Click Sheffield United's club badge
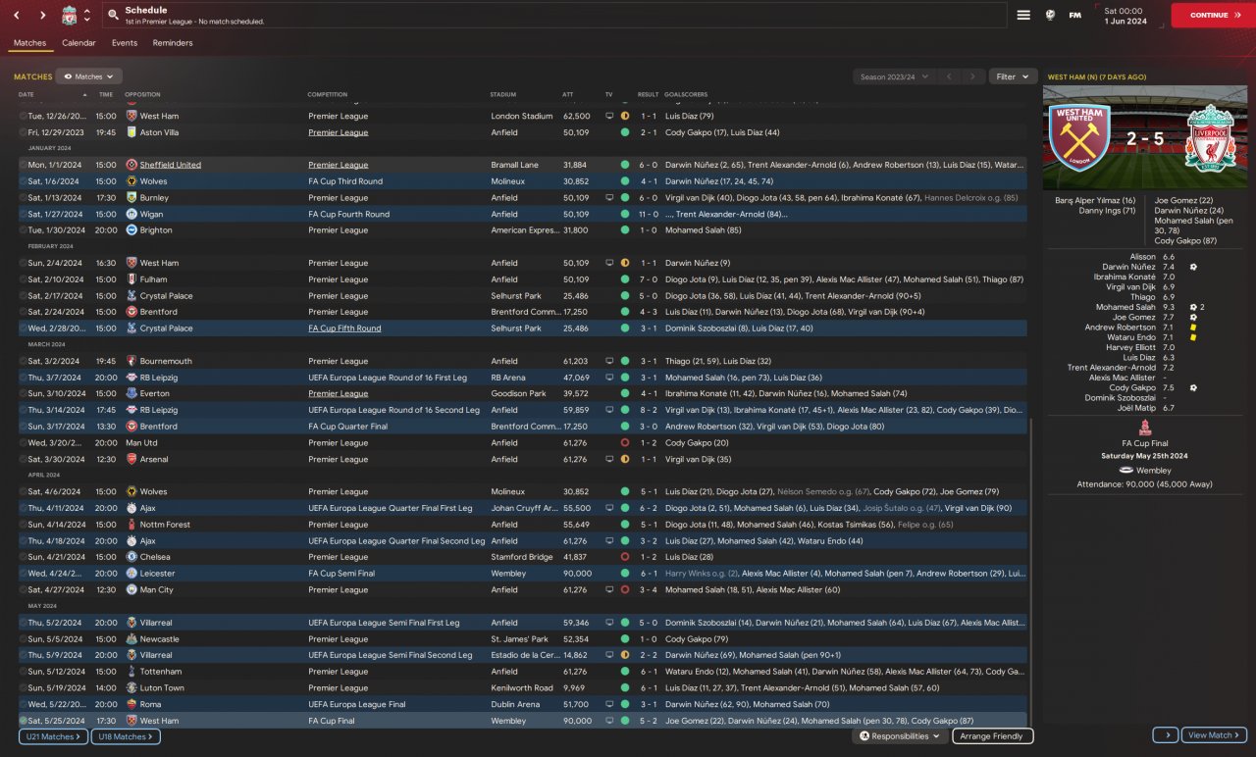This screenshot has height=757, width=1256. 131,165
